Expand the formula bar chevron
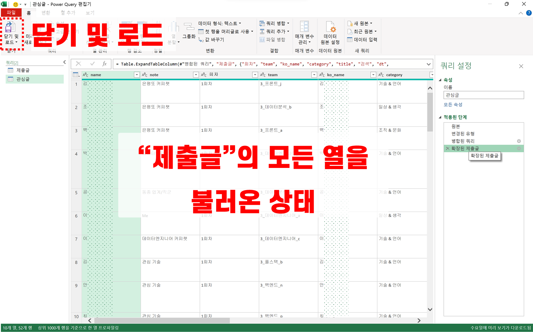 pos(428,64)
